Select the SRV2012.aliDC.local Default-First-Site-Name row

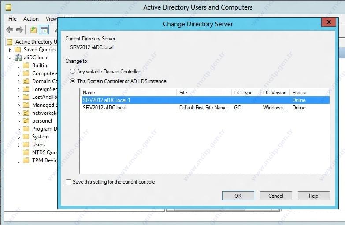[206, 108]
